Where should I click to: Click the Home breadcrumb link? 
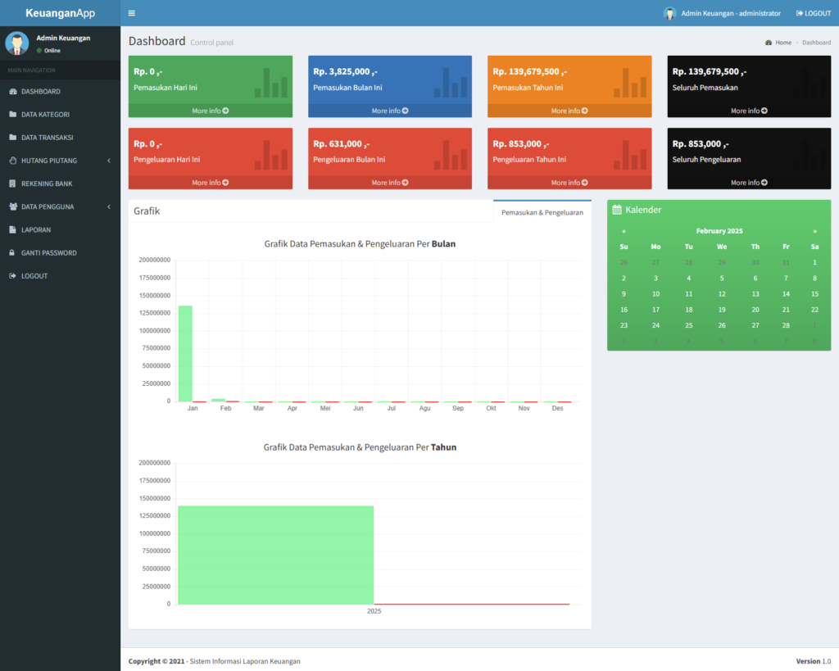click(x=782, y=43)
